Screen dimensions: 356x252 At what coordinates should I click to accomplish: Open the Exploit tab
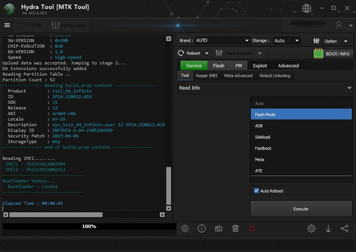tap(260, 66)
